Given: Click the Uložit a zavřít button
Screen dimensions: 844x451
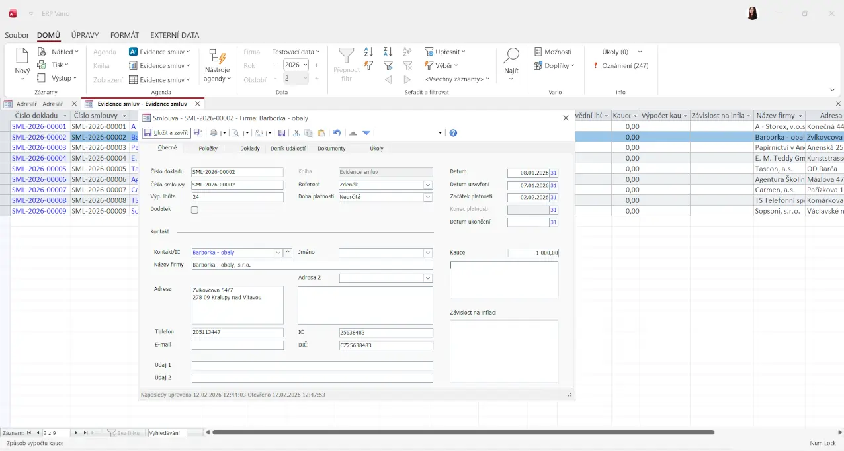Looking at the screenshot, I should (x=167, y=133).
